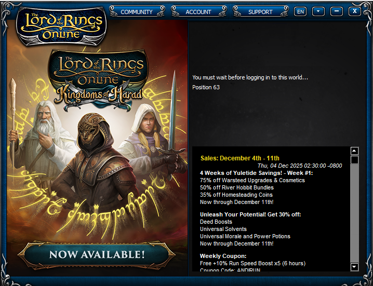Click the 'Deed Boosts' line
The height and width of the screenshot is (286, 373).
(216, 222)
